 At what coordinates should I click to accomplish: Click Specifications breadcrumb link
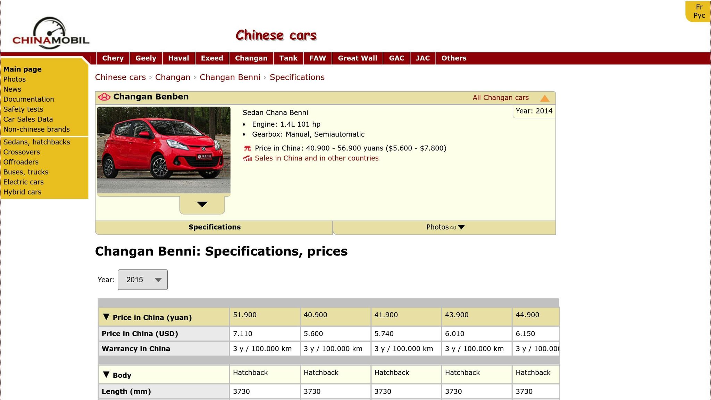[x=297, y=77]
